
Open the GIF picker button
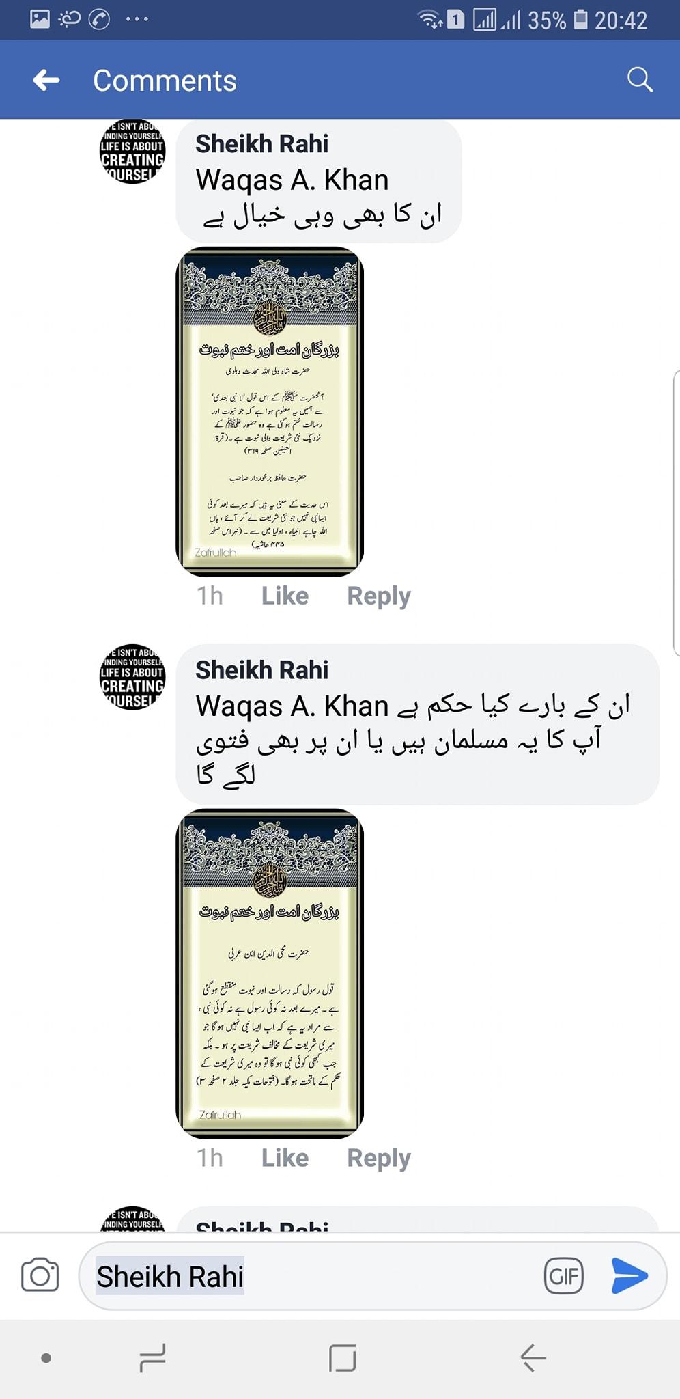point(564,1275)
